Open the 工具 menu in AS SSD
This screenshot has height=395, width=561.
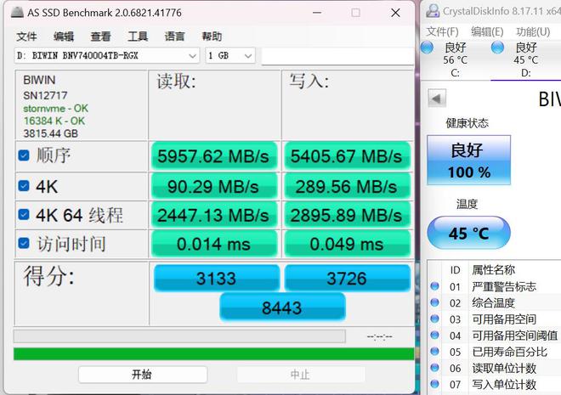(x=138, y=37)
